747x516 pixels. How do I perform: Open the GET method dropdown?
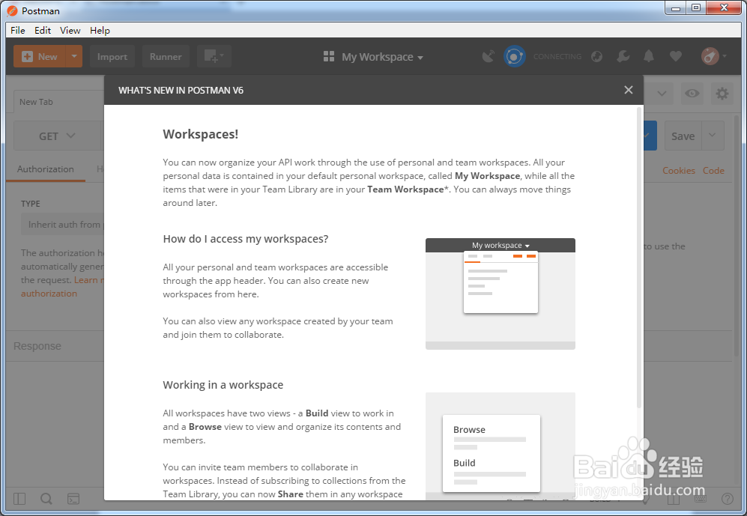(x=57, y=136)
